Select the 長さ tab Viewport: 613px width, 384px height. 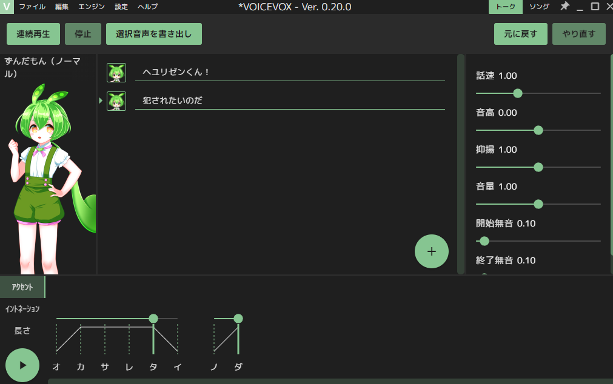(22, 331)
